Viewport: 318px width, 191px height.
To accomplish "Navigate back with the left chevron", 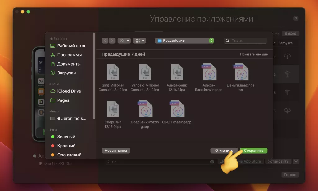I will click(x=105, y=40).
